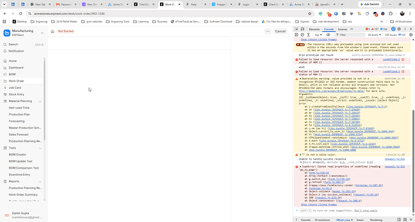Open the three-dots menu next to Cancel
The width and height of the screenshot is (415, 222).
pyautogui.click(x=268, y=31)
